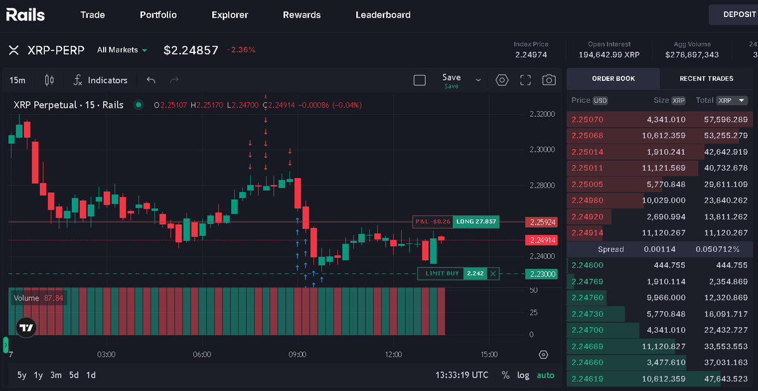Switch to the RECENT TRADES tab
The height and width of the screenshot is (391, 758).
coord(706,78)
